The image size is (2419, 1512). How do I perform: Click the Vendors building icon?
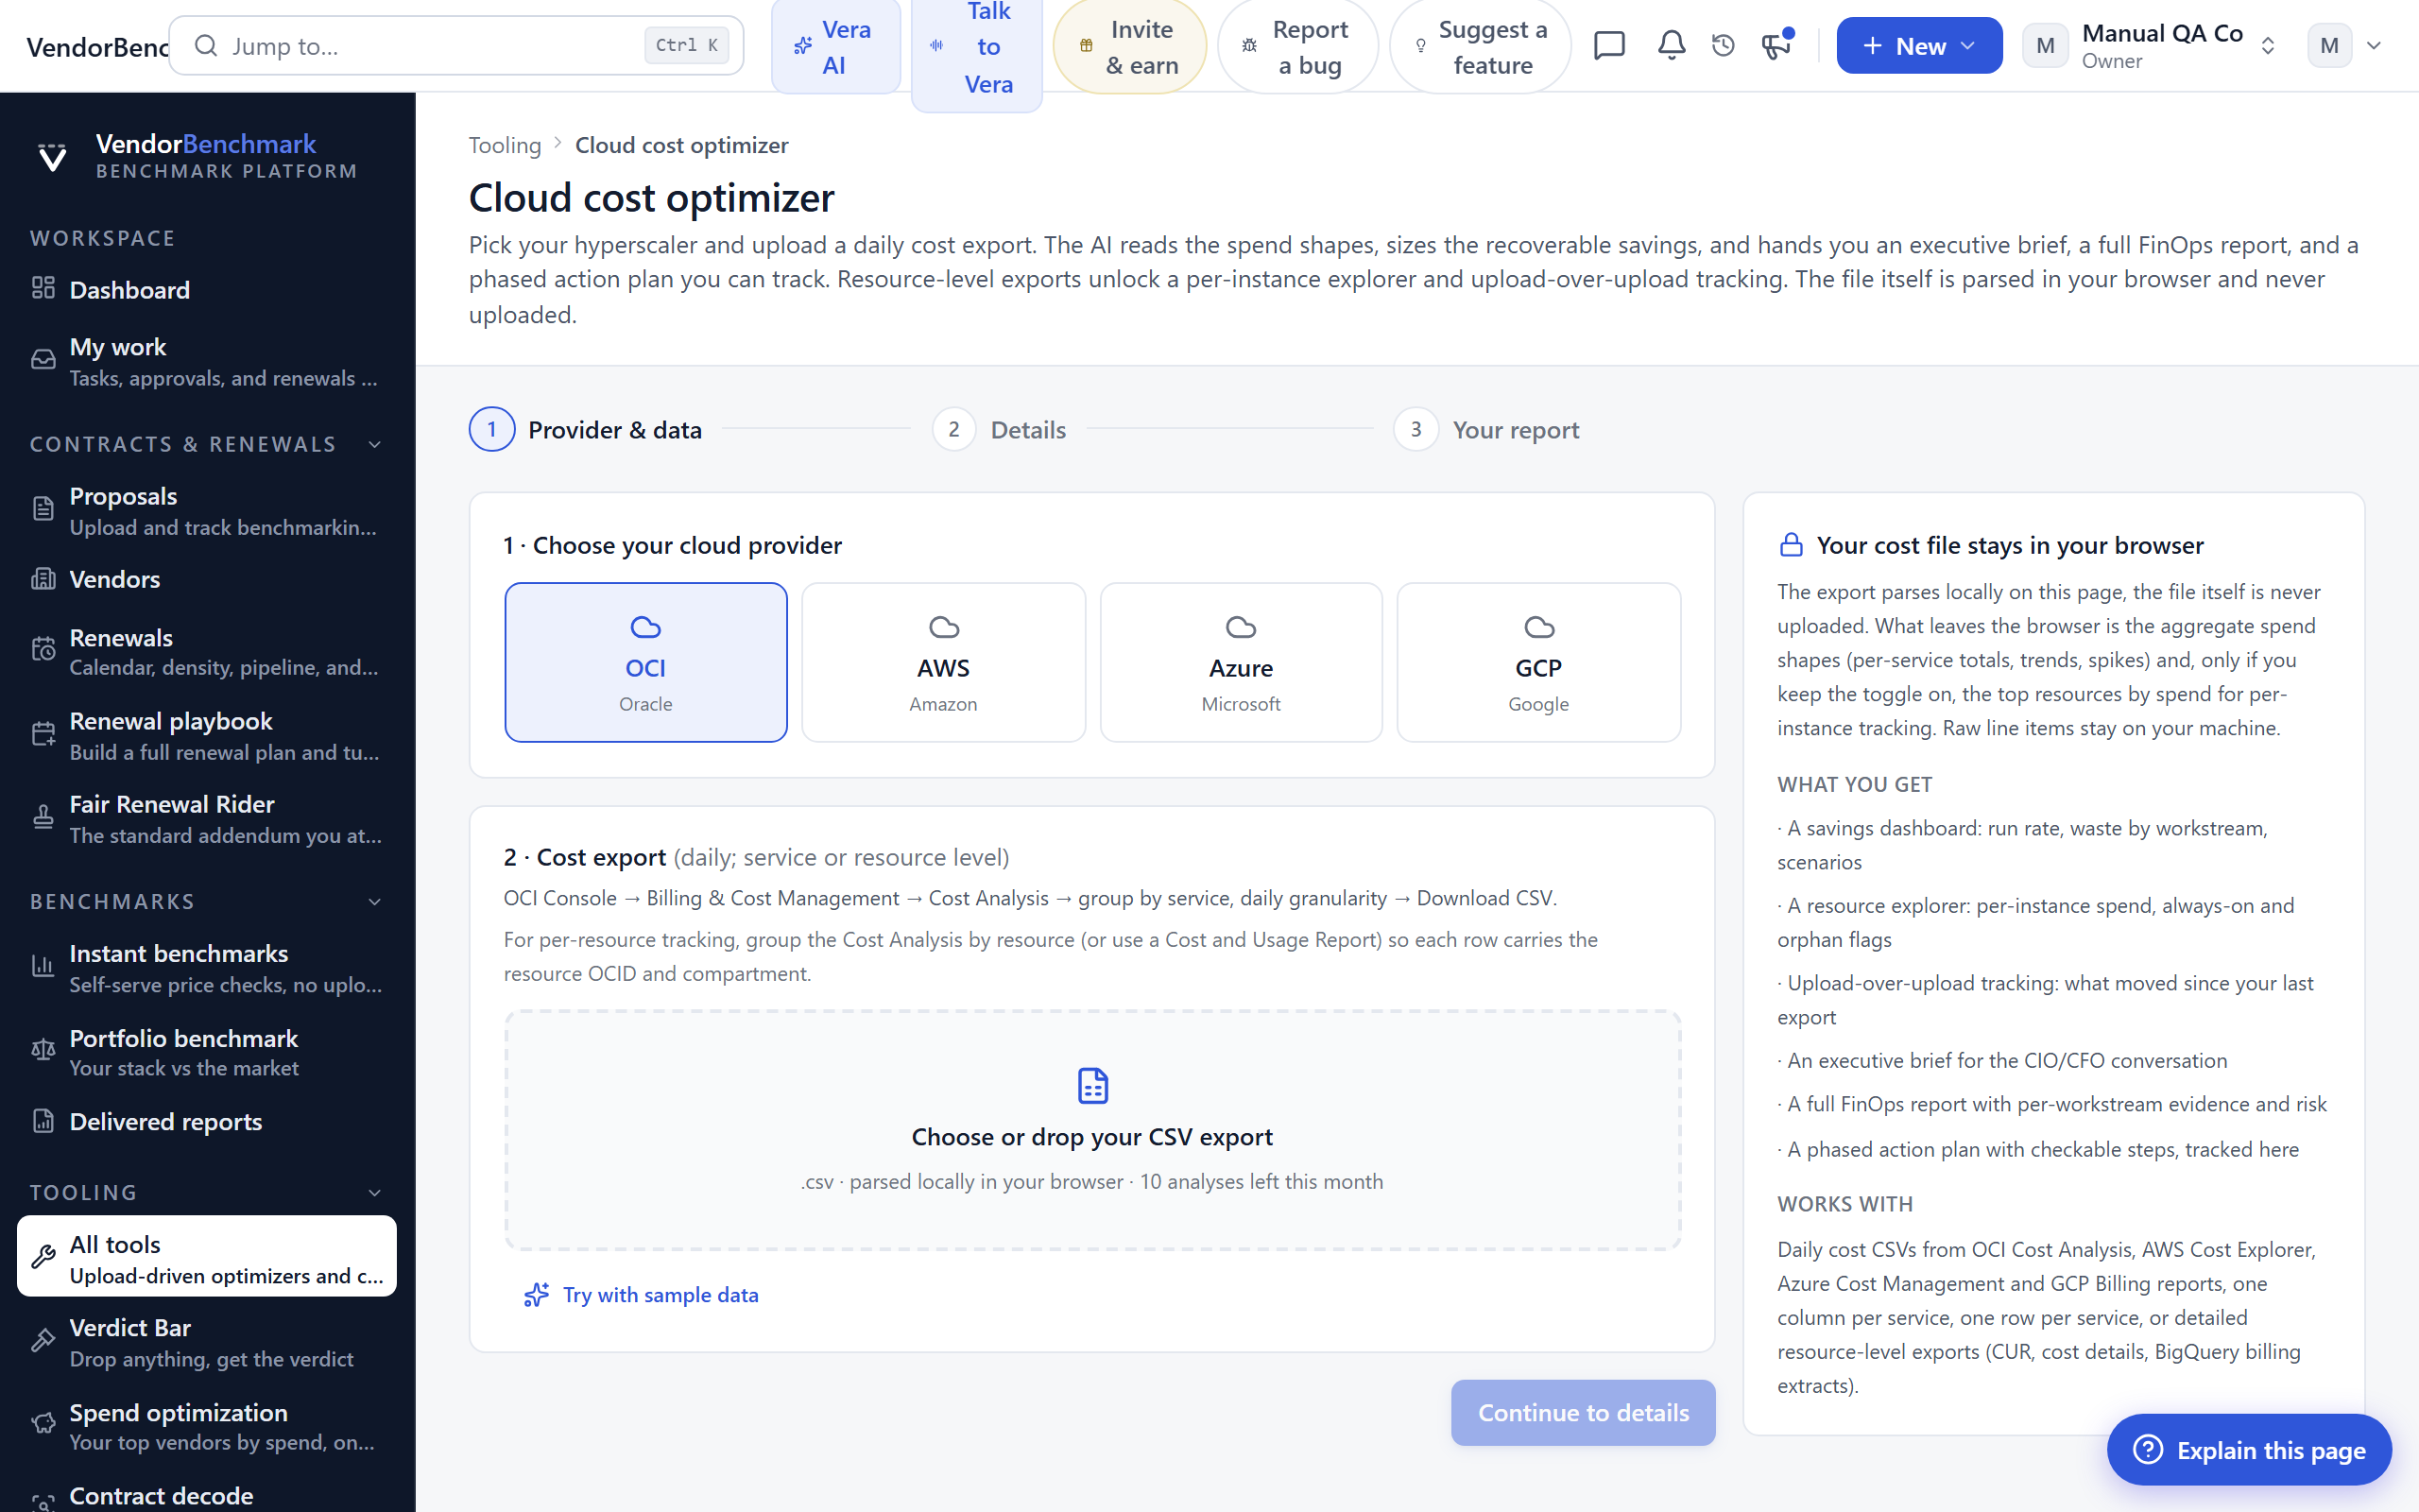coord(43,579)
